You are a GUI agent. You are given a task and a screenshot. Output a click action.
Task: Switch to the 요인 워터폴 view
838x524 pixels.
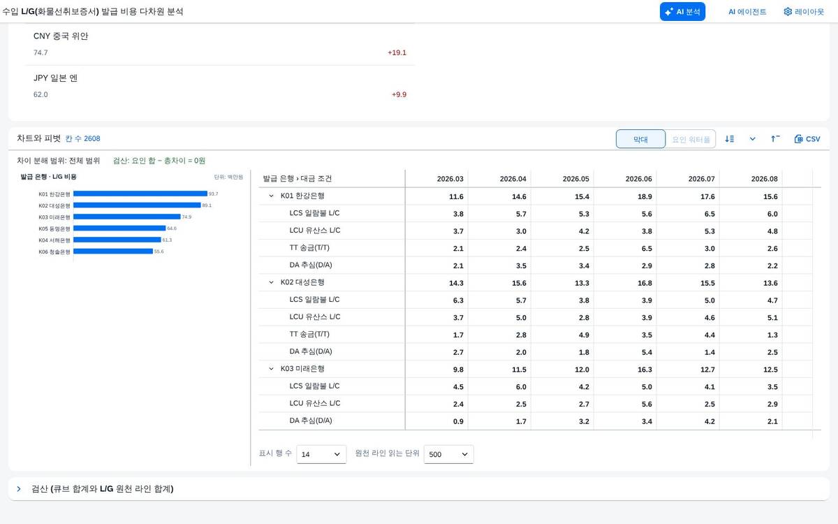(x=691, y=139)
